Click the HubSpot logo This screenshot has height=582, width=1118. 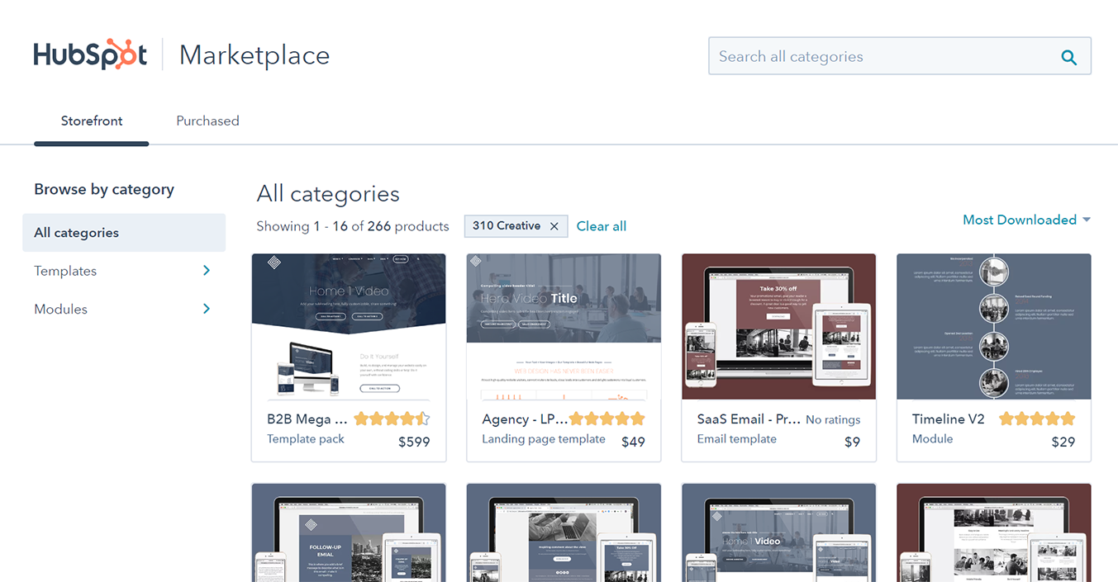click(90, 54)
